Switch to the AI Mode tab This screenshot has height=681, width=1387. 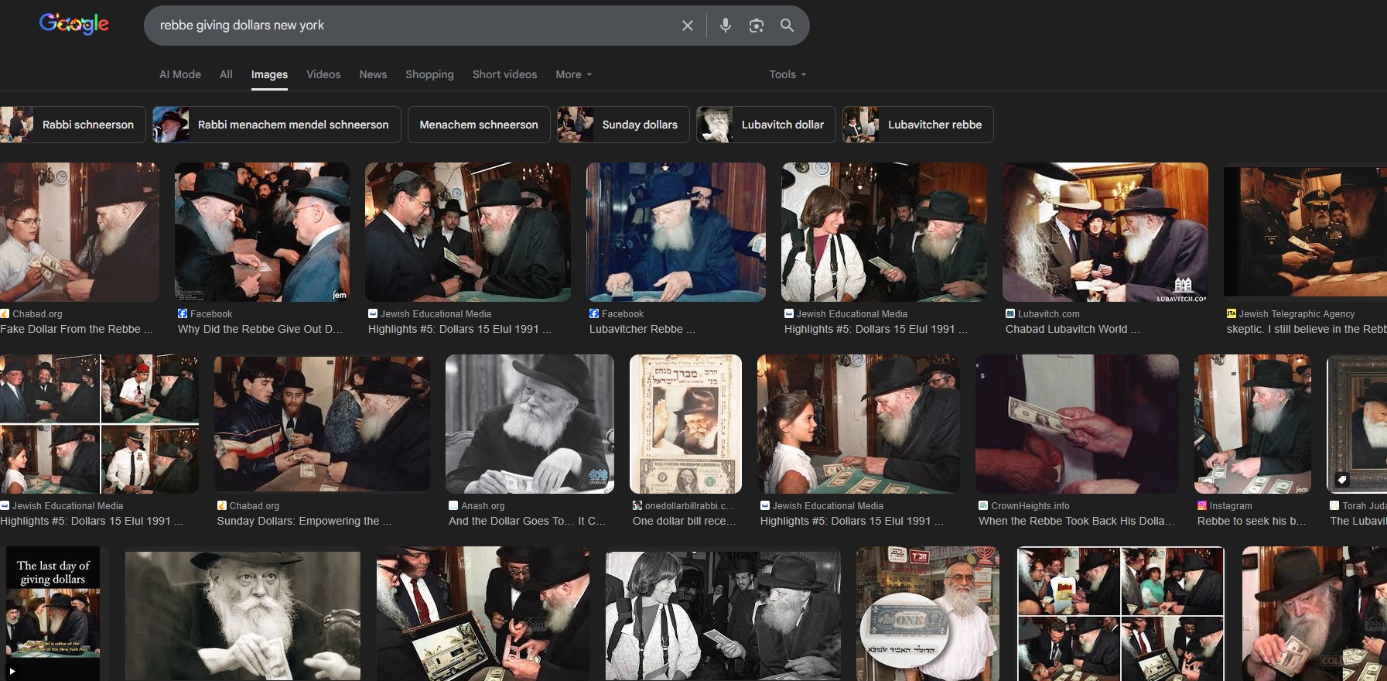point(180,74)
